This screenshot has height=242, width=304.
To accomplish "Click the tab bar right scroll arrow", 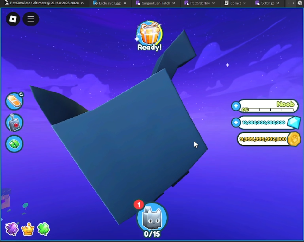I will 293,3.
